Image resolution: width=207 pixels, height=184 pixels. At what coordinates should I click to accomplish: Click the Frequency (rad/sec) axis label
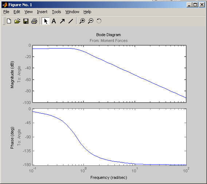click(109, 177)
